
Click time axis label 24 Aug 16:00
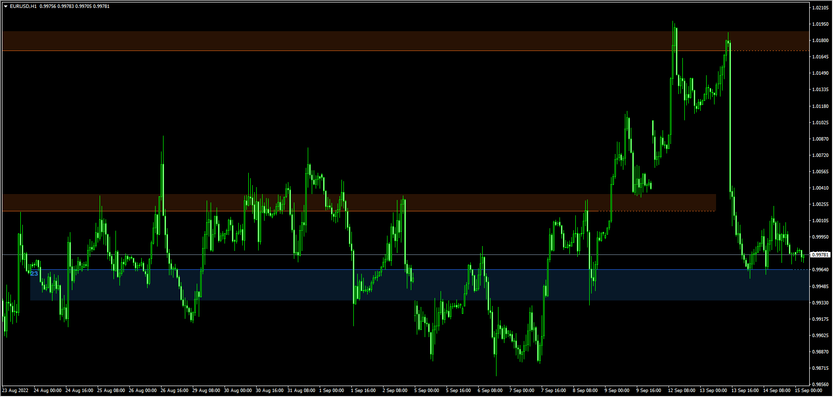point(79,391)
